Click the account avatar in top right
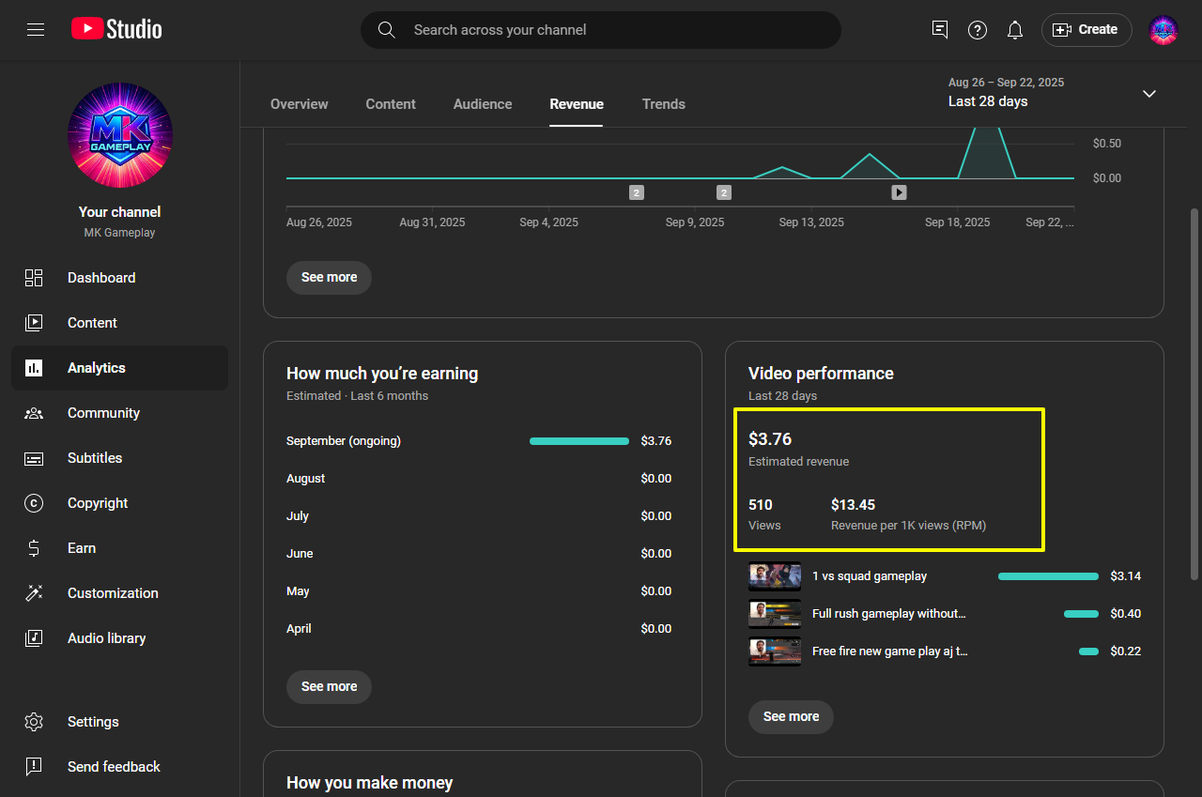Viewport: 1202px width, 797px height. click(1163, 30)
